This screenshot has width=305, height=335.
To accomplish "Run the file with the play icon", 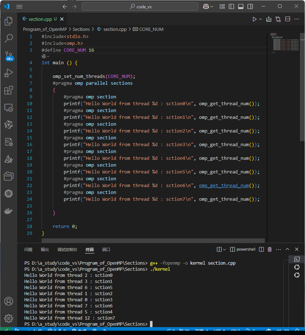I will 254,19.
